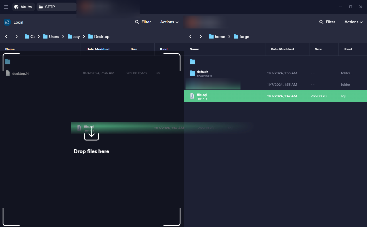
Task: Go forward in Local pane navigation
Action: 17,37
